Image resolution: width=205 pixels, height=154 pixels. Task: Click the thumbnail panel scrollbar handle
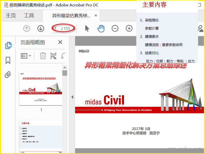(x=65, y=73)
